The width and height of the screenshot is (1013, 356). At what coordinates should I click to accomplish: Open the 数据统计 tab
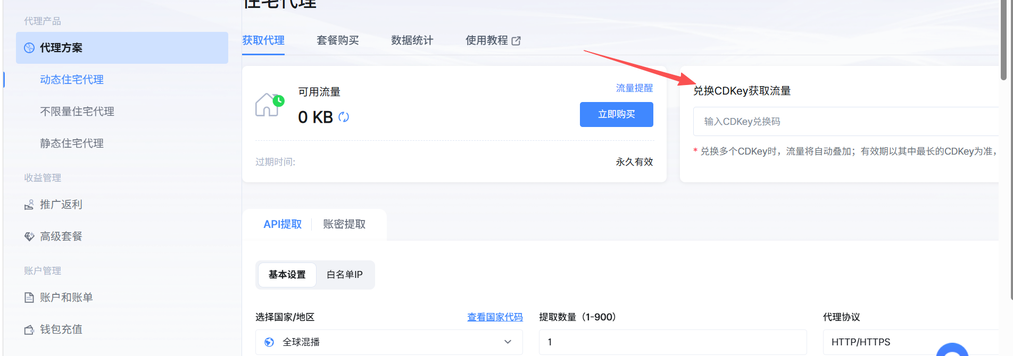tap(412, 40)
